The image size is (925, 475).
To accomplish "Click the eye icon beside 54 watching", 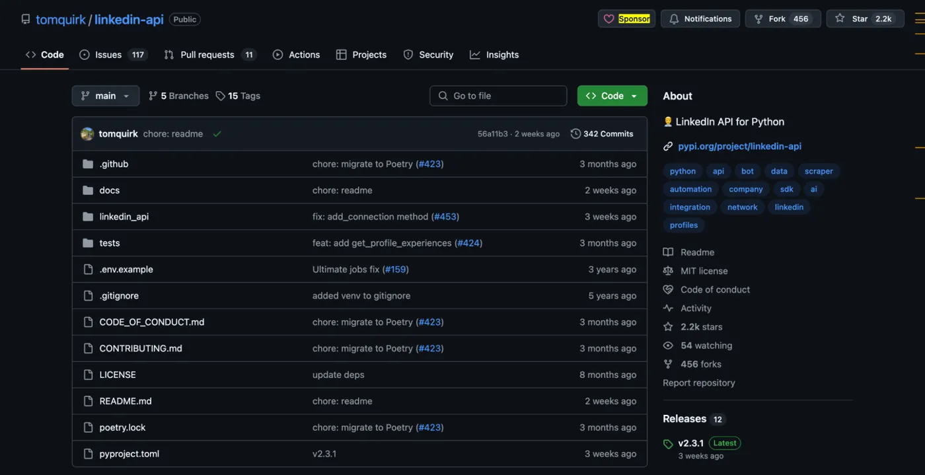I will (668, 346).
